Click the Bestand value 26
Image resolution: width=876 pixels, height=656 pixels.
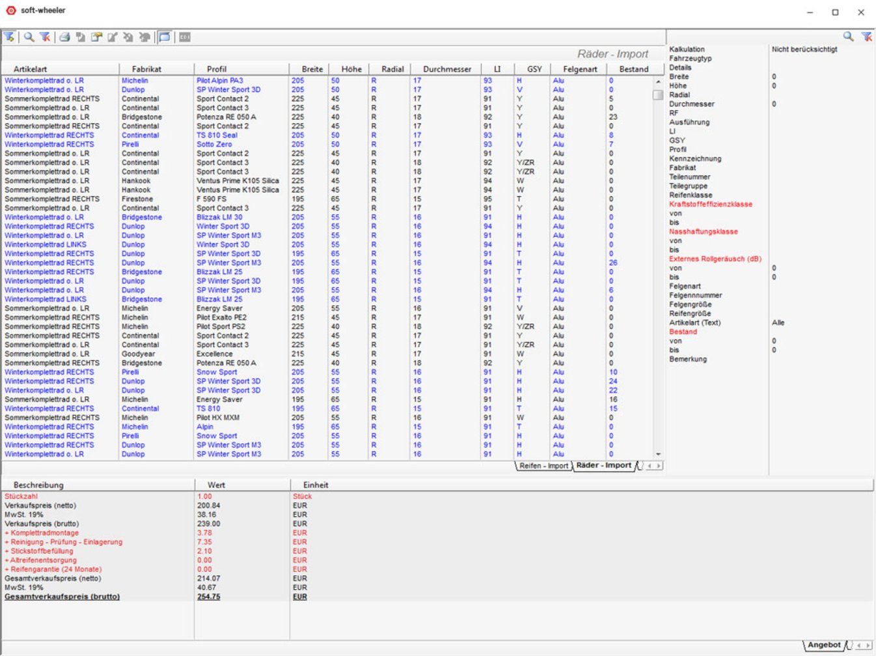tap(613, 263)
